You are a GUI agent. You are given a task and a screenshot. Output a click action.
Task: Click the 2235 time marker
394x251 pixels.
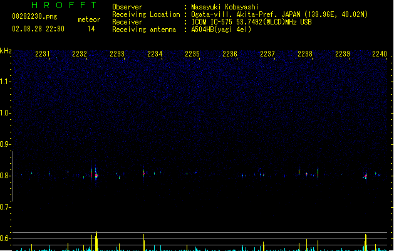(192, 54)
